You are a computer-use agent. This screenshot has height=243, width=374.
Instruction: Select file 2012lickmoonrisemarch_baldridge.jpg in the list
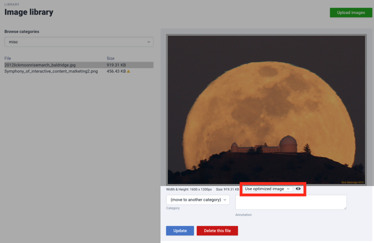(40, 65)
